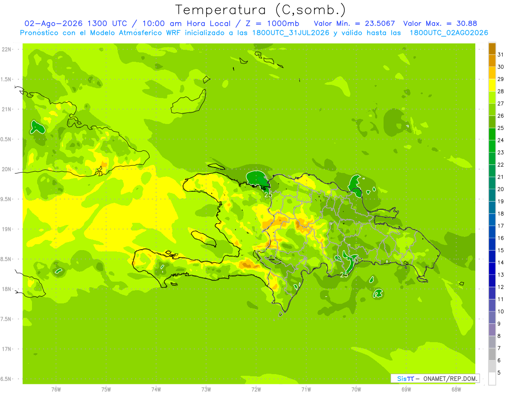512x395 pixels.
Task: Click the 22N latitude axis label
Action: (x=7, y=49)
